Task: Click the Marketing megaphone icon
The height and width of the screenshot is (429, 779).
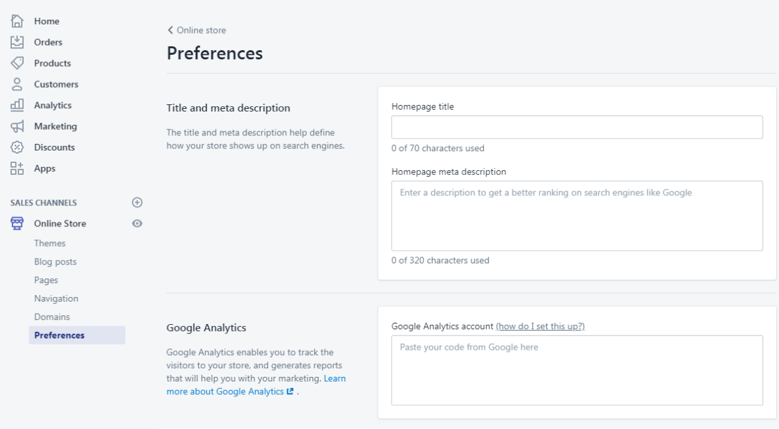Action: coord(17,126)
